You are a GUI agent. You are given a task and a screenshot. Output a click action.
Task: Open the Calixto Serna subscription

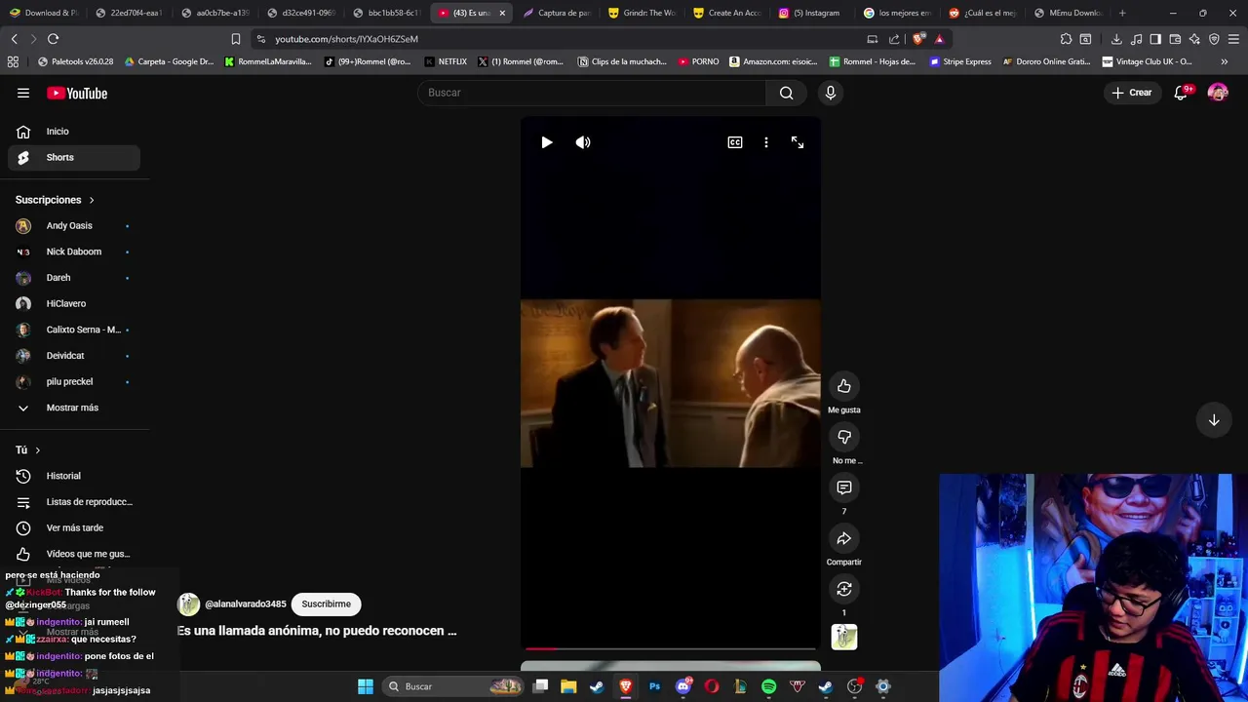coord(73,330)
